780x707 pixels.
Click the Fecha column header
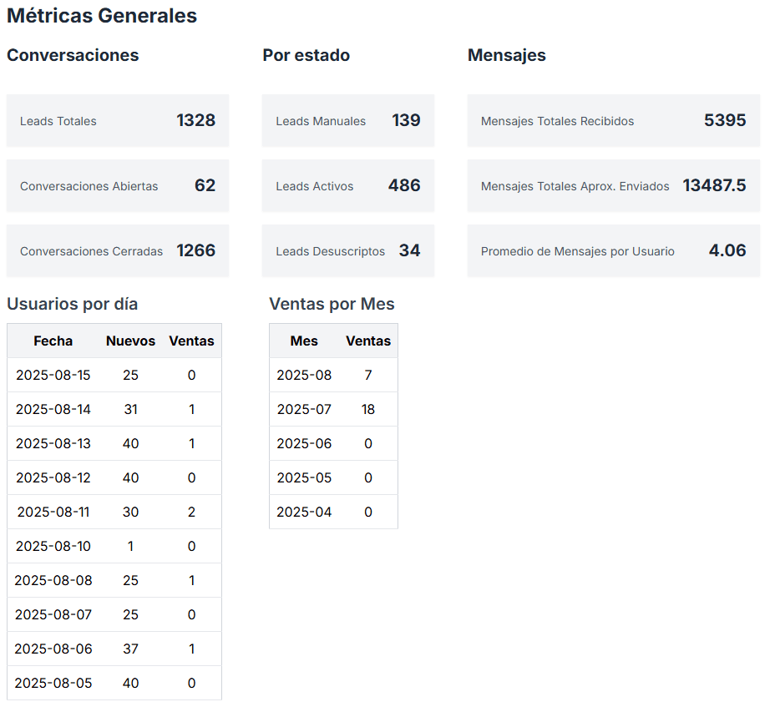click(x=53, y=341)
